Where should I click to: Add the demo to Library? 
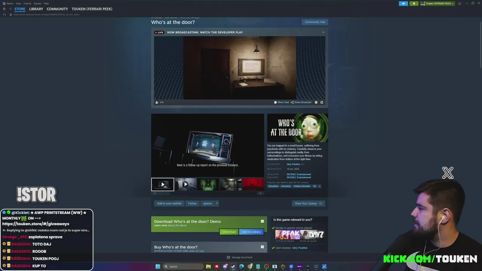click(251, 232)
